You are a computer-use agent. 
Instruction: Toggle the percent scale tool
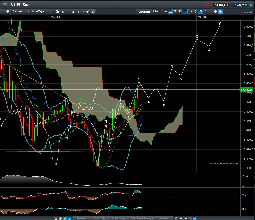(x=175, y=11)
